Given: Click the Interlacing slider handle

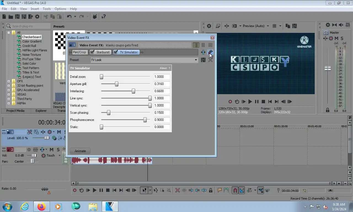Looking at the screenshot, I should point(133,91).
